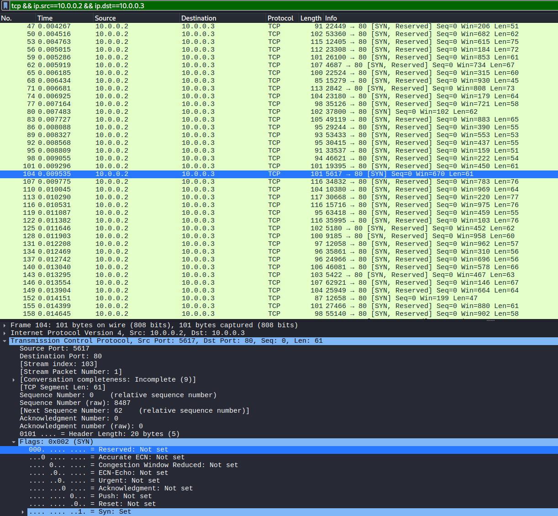Click the Source column header

pyautogui.click(x=105, y=18)
